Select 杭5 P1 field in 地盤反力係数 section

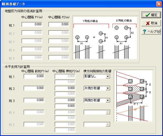click(x=32, y=58)
